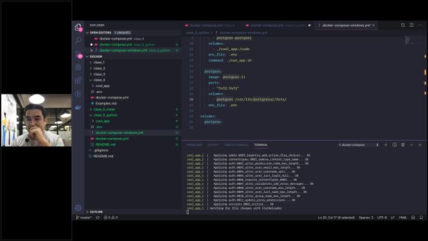
Task: Open the Run and Debug view
Action: (78, 67)
